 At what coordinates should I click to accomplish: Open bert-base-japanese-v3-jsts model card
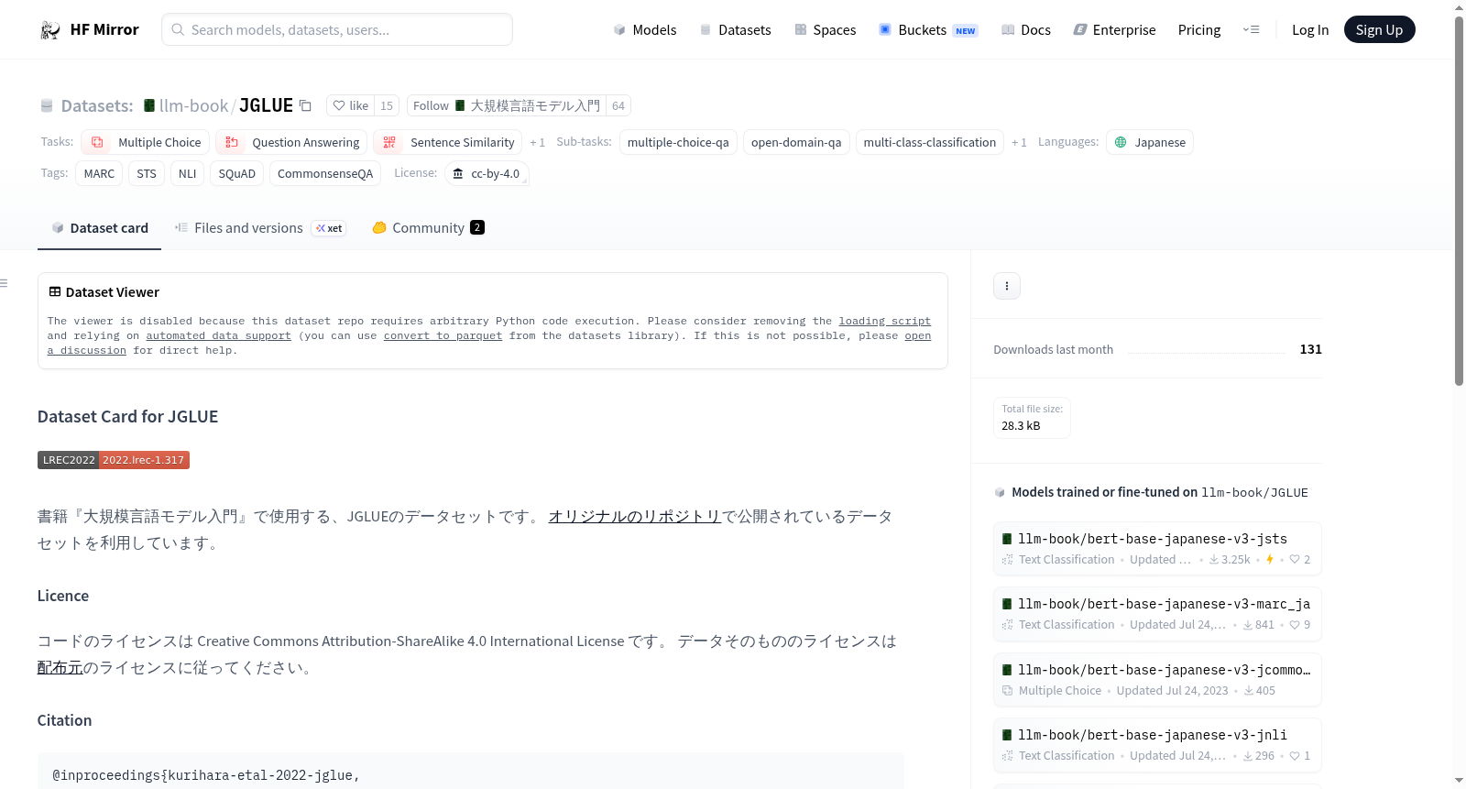tap(1157, 548)
